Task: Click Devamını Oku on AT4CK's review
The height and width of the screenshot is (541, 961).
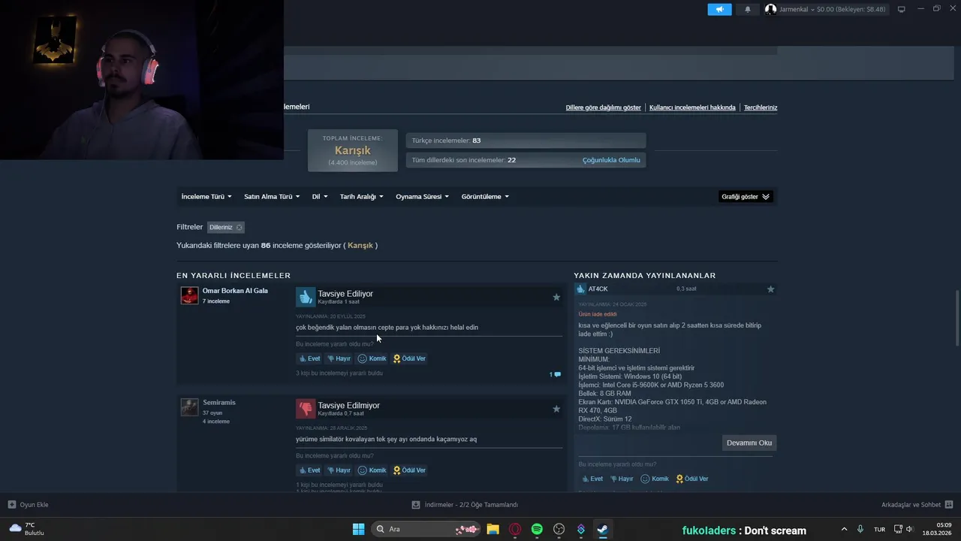Action: coord(749,443)
